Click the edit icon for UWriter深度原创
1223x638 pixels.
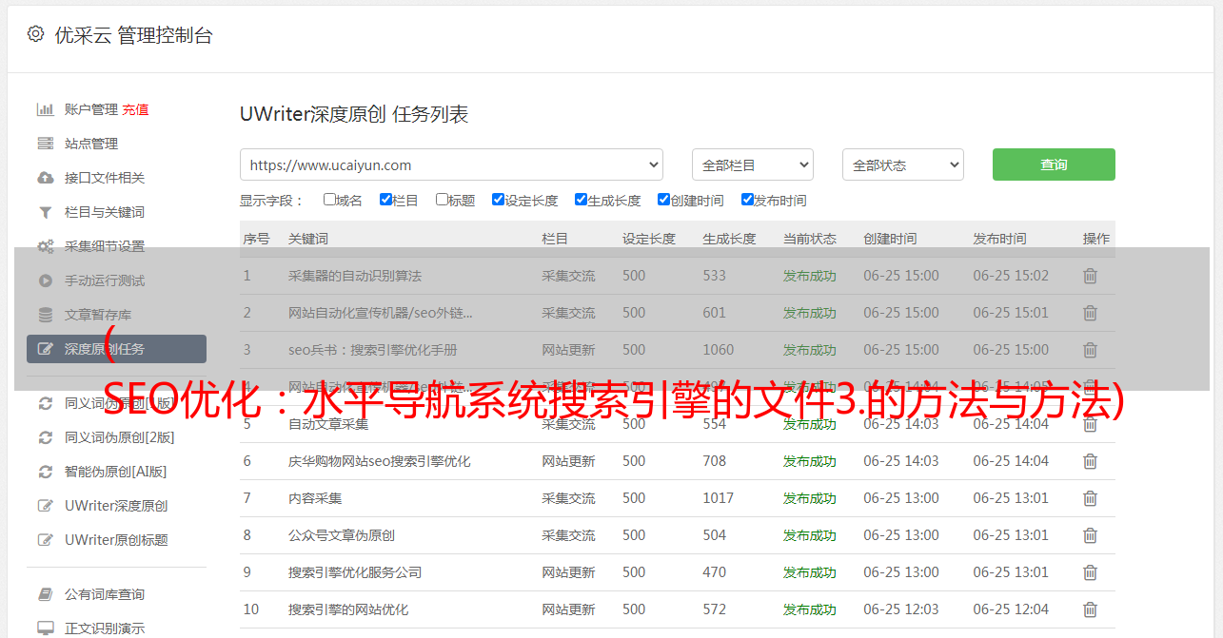[45, 506]
